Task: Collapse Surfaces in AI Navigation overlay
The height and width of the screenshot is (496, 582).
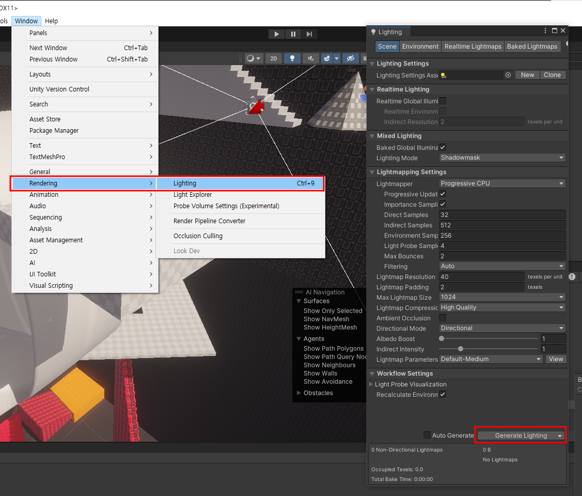Action: tap(299, 301)
